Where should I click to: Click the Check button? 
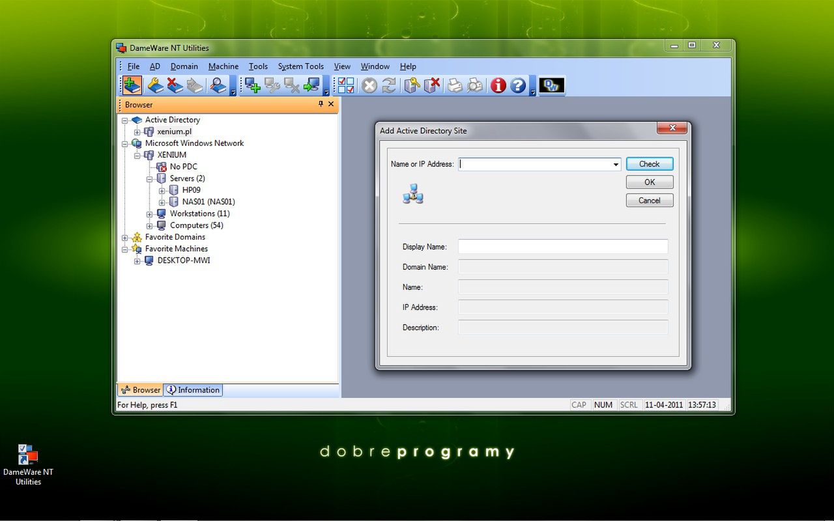650,164
